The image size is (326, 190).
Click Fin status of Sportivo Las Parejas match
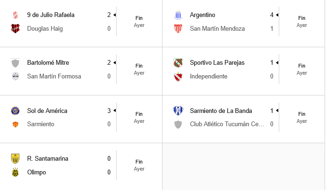(x=302, y=66)
